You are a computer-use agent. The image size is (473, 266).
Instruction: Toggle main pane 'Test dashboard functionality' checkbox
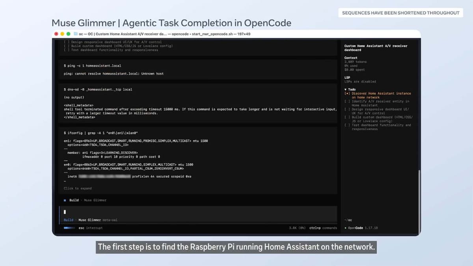67,50
